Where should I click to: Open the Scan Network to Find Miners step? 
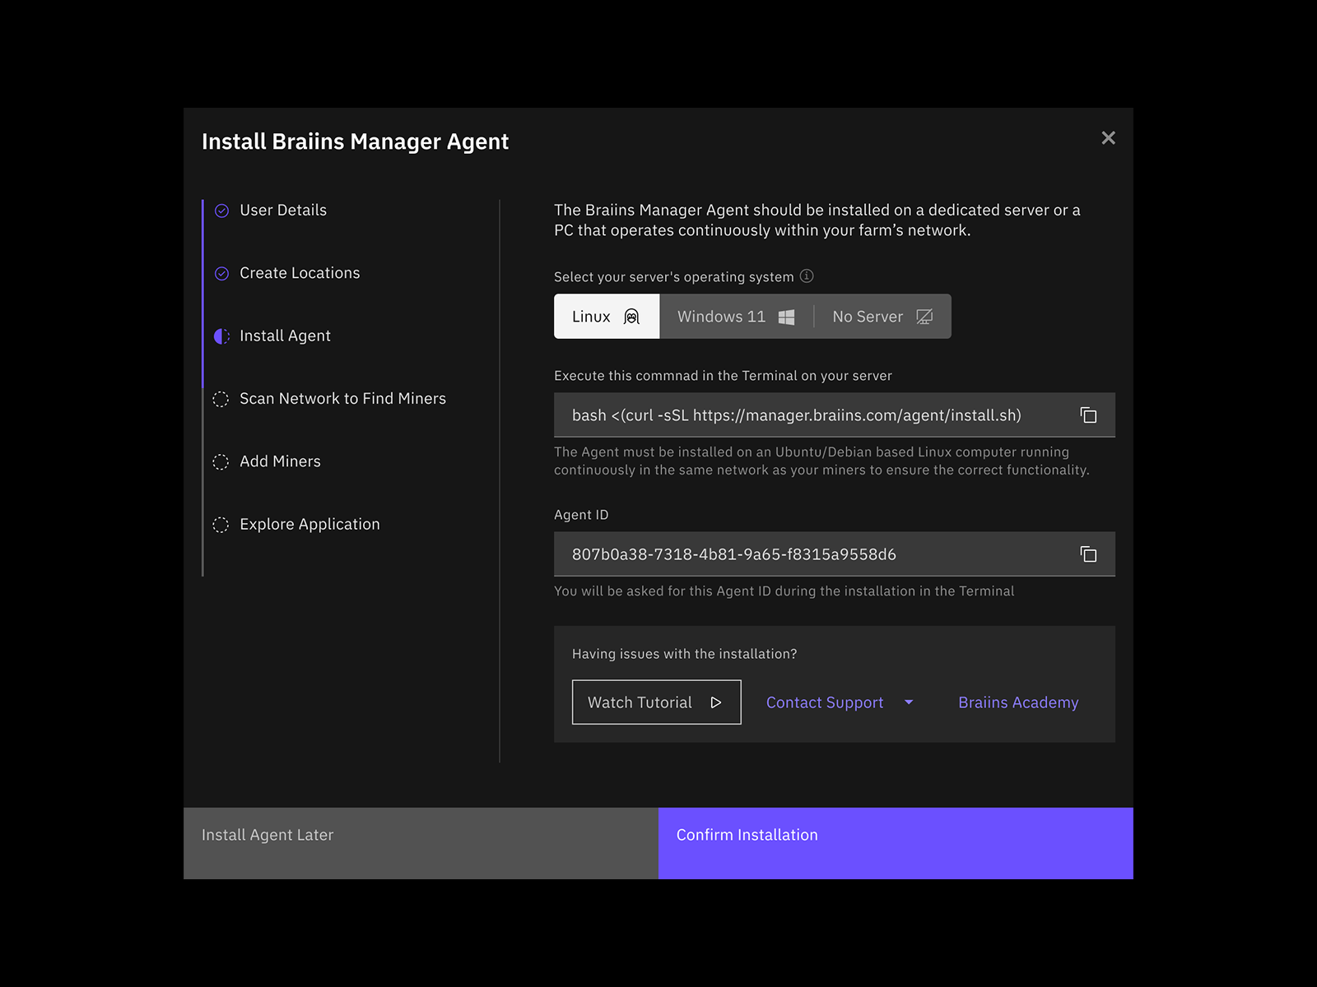342,399
